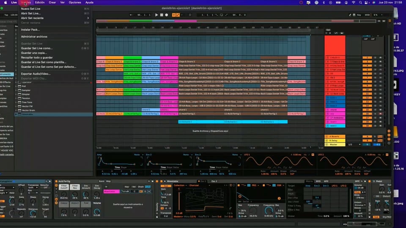Choose Instalar Pack... menu entry
The height and width of the screenshot is (228, 406).
(x=30, y=30)
